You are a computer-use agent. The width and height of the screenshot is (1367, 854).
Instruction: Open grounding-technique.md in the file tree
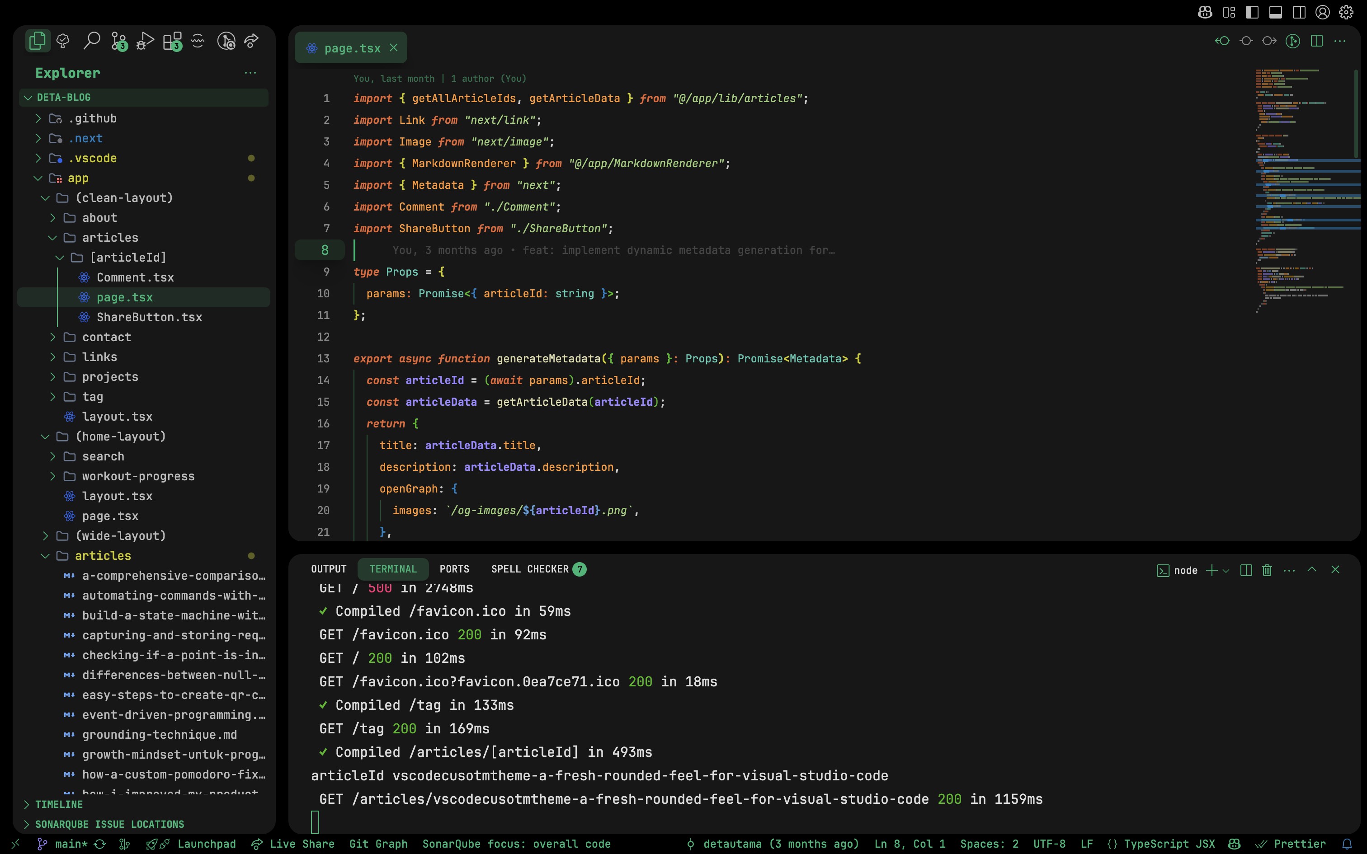click(x=143, y=735)
